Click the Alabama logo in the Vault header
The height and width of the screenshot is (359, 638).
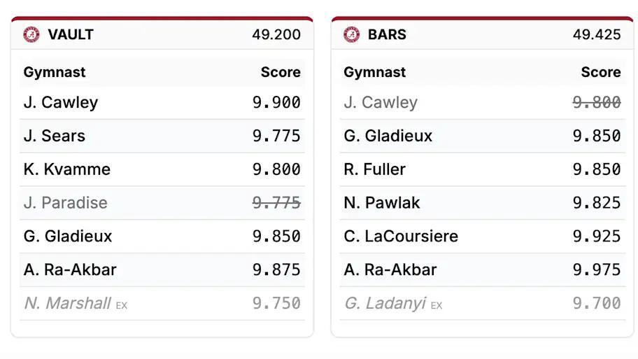pyautogui.click(x=31, y=34)
